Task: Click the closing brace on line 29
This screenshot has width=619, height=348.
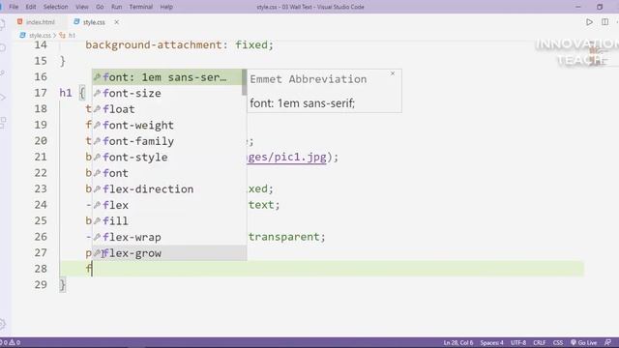Action: click(62, 285)
